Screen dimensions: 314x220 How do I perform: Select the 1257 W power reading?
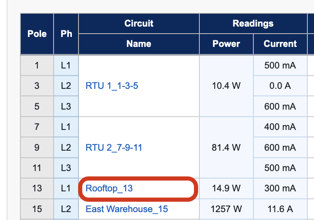point(226,209)
